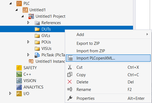The image size is (152, 103).
Task: Choose Delete from the context menu
Action: pos(108,82)
